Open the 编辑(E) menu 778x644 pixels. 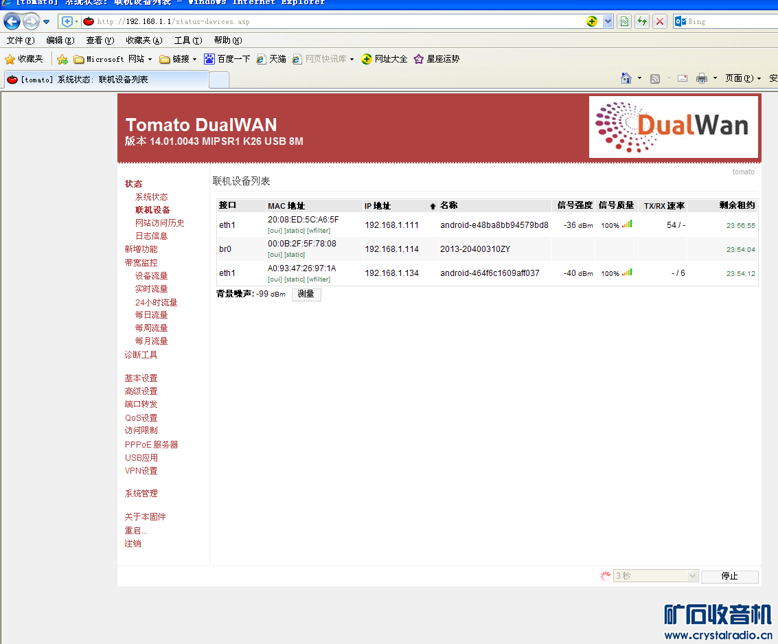pyautogui.click(x=60, y=41)
